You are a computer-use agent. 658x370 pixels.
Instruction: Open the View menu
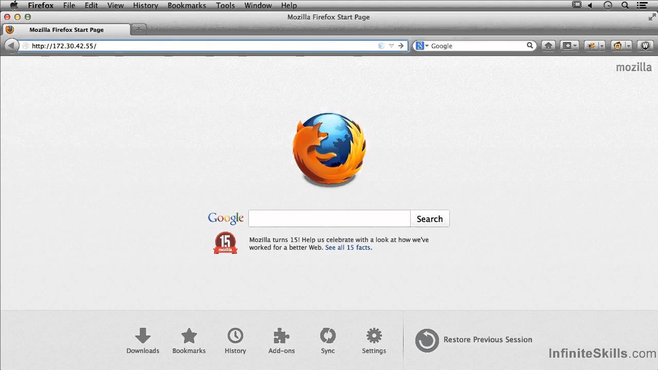click(x=116, y=5)
